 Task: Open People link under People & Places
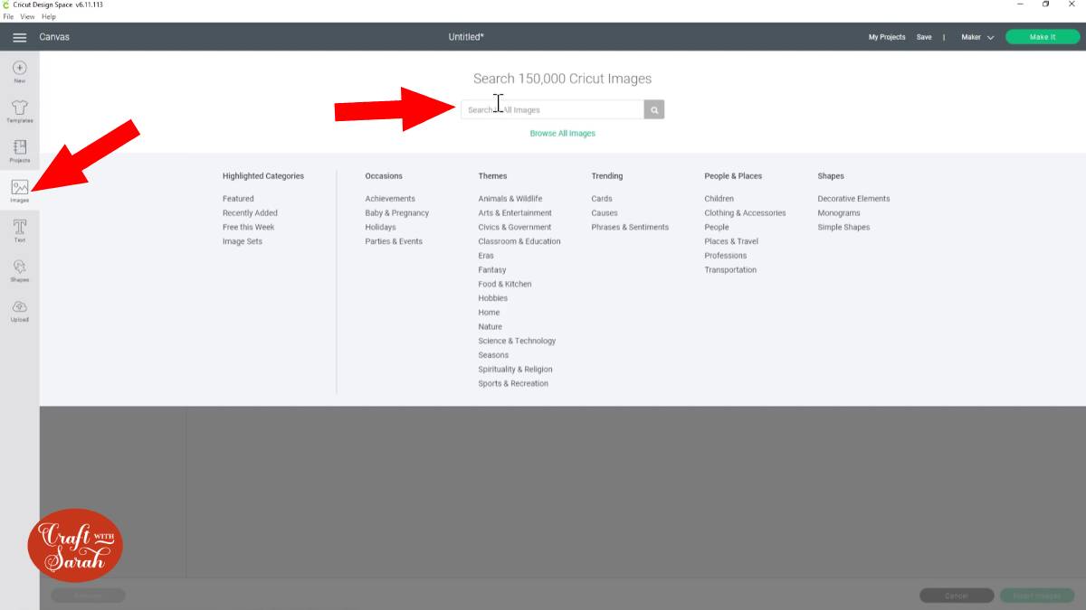click(717, 227)
